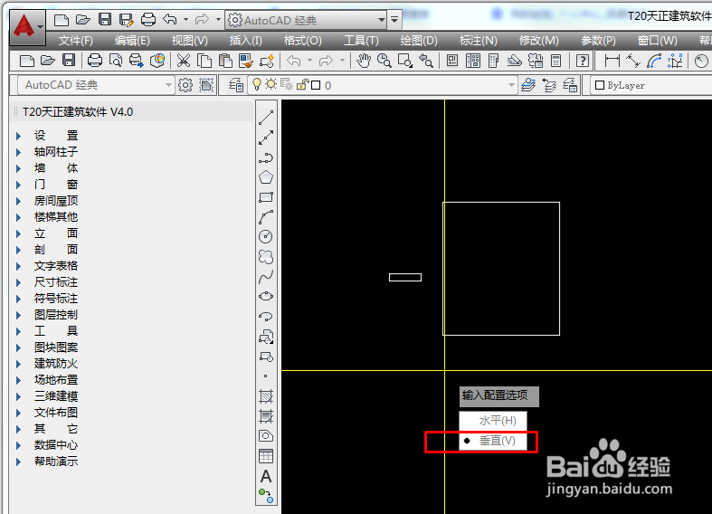The width and height of the screenshot is (712, 514).
Task: Open the 标注(N) menu
Action: [479, 41]
